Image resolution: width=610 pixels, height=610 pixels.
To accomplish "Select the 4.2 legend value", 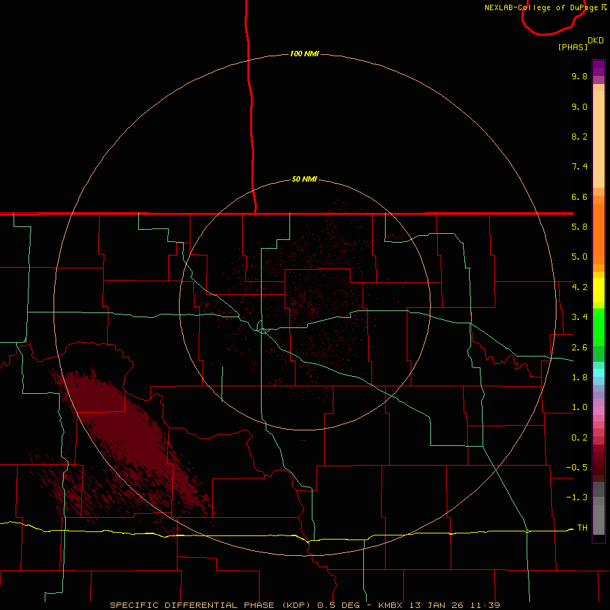I will pyautogui.click(x=579, y=287).
